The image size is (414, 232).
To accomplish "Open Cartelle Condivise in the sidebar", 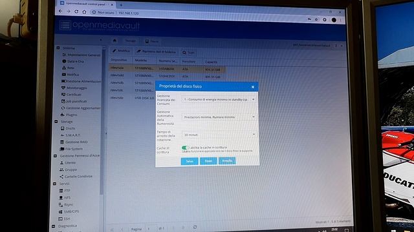I will 76,177.
